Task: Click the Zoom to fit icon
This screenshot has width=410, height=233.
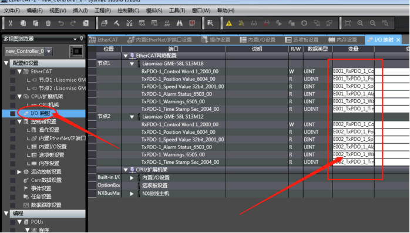Action: tap(348, 23)
